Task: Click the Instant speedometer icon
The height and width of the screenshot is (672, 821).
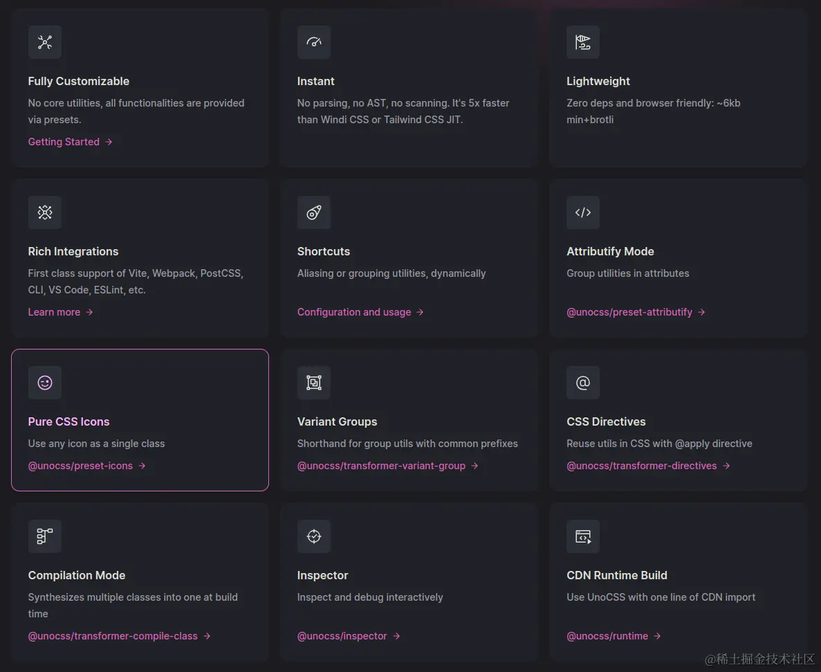Action: pos(314,42)
